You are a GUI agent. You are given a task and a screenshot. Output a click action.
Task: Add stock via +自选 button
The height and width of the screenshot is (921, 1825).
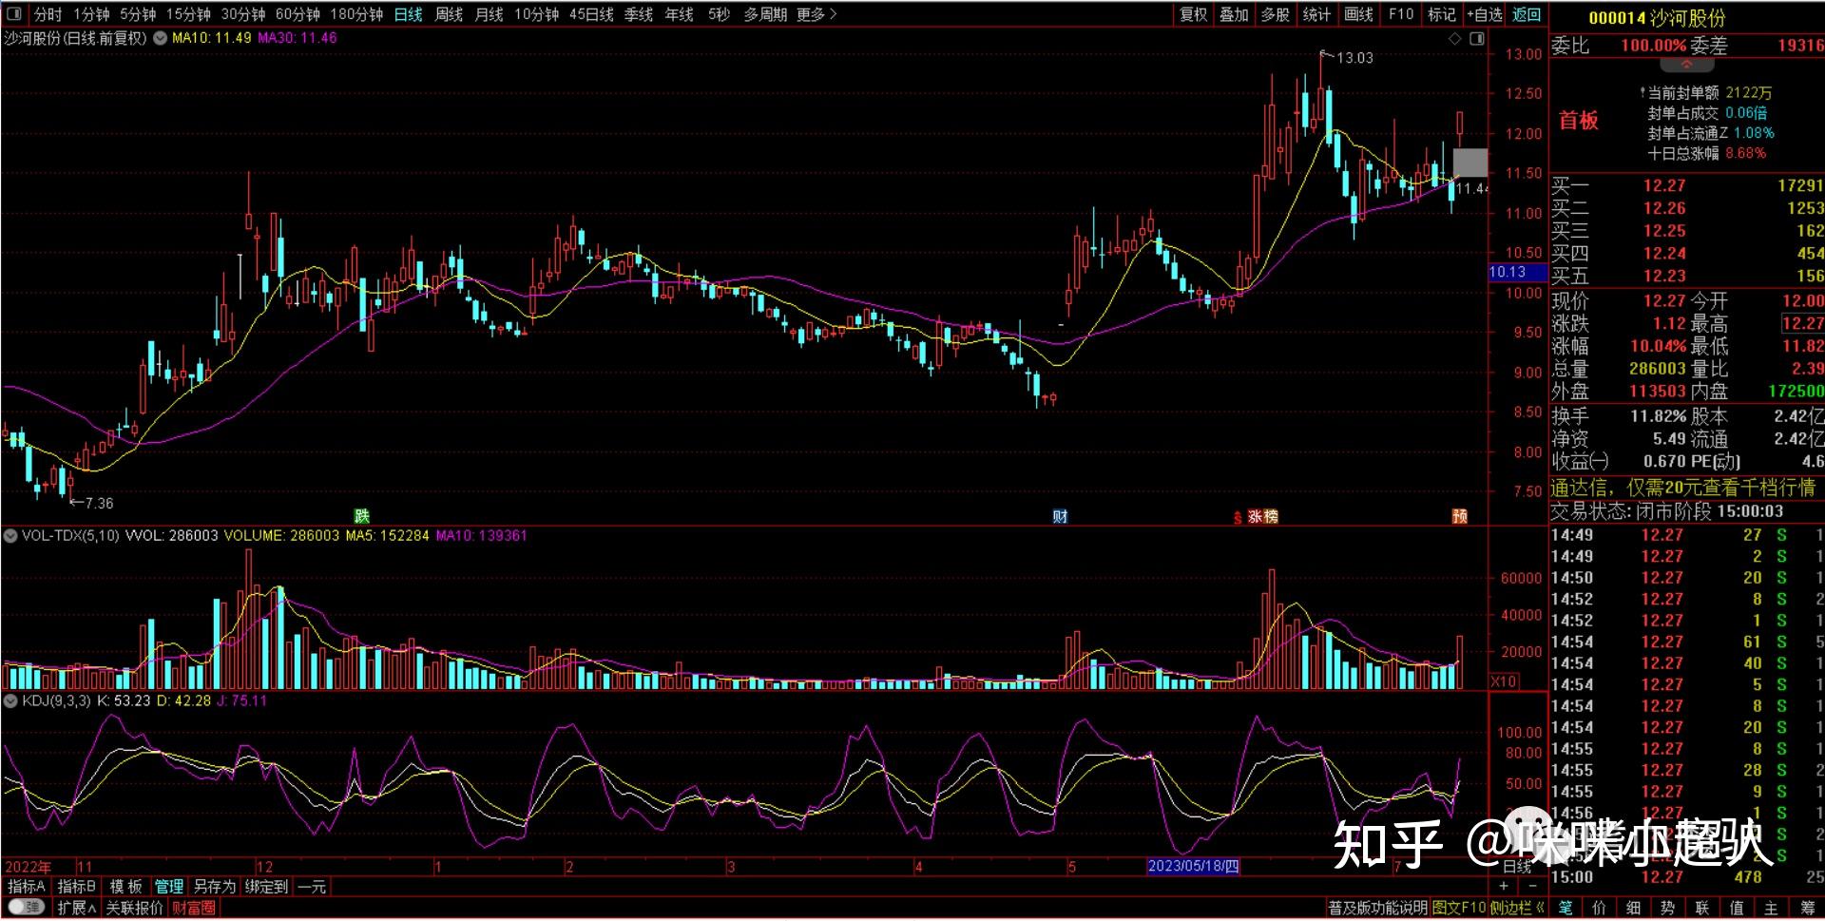tap(1486, 14)
